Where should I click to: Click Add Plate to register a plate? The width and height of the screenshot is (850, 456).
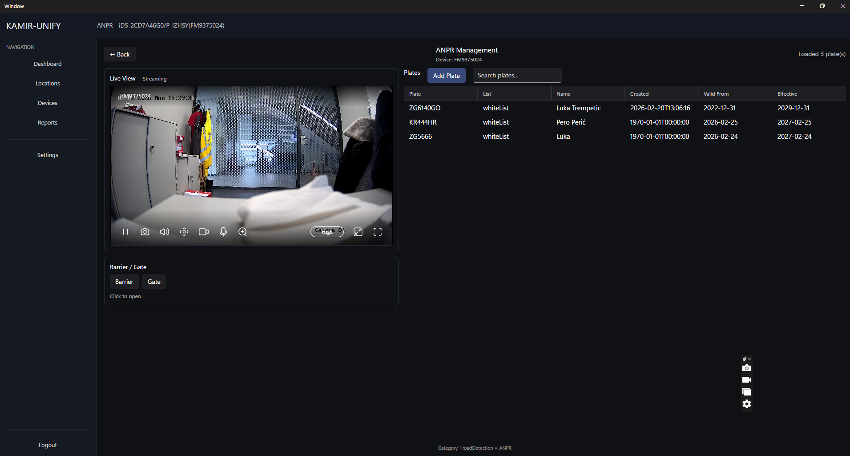coord(447,75)
